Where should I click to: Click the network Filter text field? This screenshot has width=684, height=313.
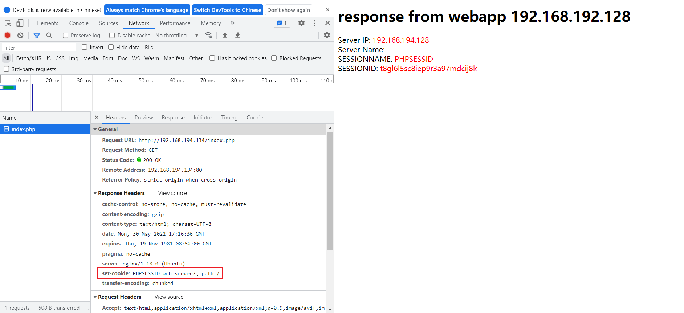(x=39, y=48)
